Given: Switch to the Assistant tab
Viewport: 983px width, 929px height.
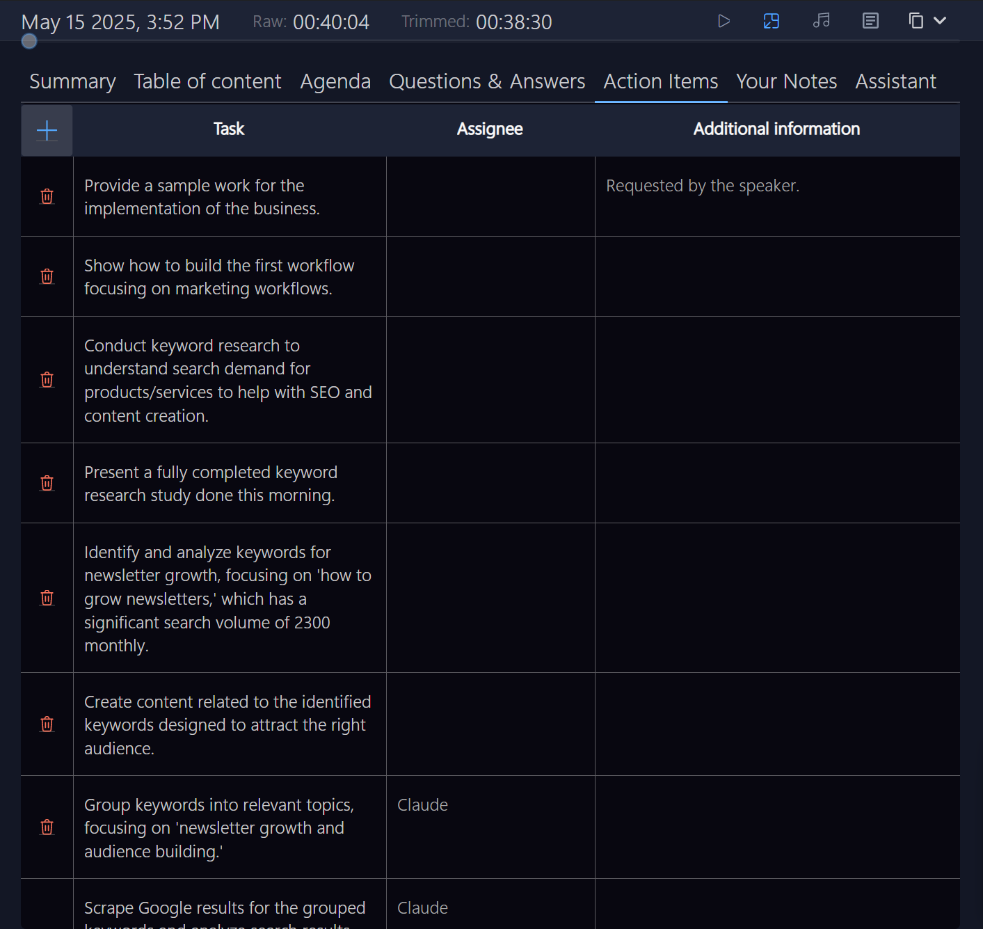Looking at the screenshot, I should 896,81.
